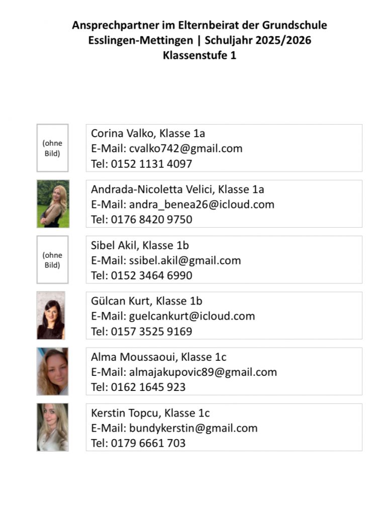The image size is (386, 518).
Task: Click email address guelcankurt@icloud.com
Action: pyautogui.click(x=192, y=316)
